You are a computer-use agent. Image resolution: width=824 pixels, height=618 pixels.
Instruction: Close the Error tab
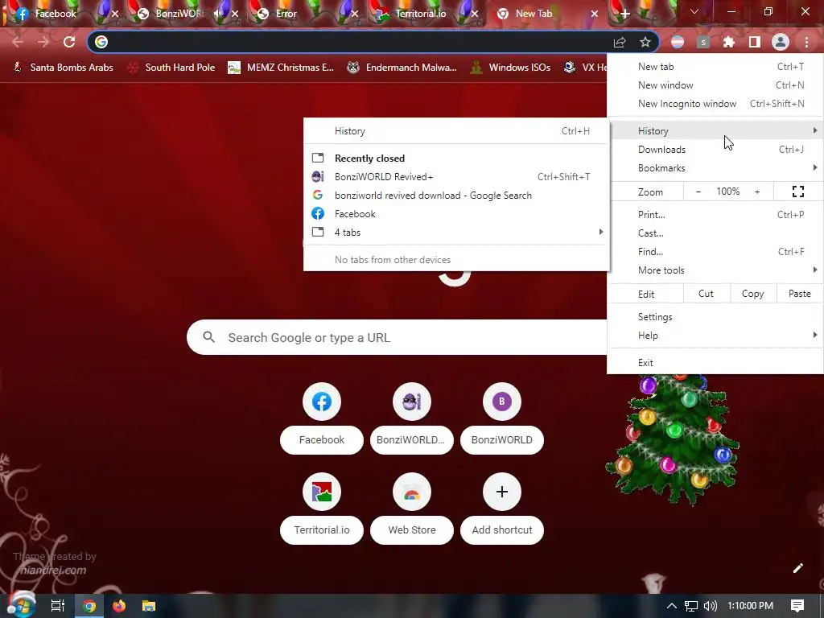(x=355, y=14)
